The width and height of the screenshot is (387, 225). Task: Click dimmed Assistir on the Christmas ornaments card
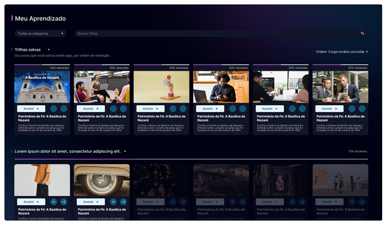(151, 202)
